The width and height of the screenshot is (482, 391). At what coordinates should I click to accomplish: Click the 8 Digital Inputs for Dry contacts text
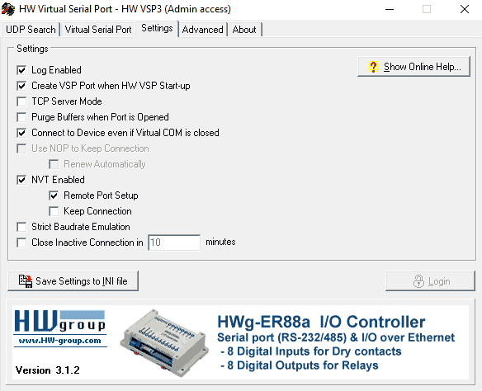tap(311, 351)
